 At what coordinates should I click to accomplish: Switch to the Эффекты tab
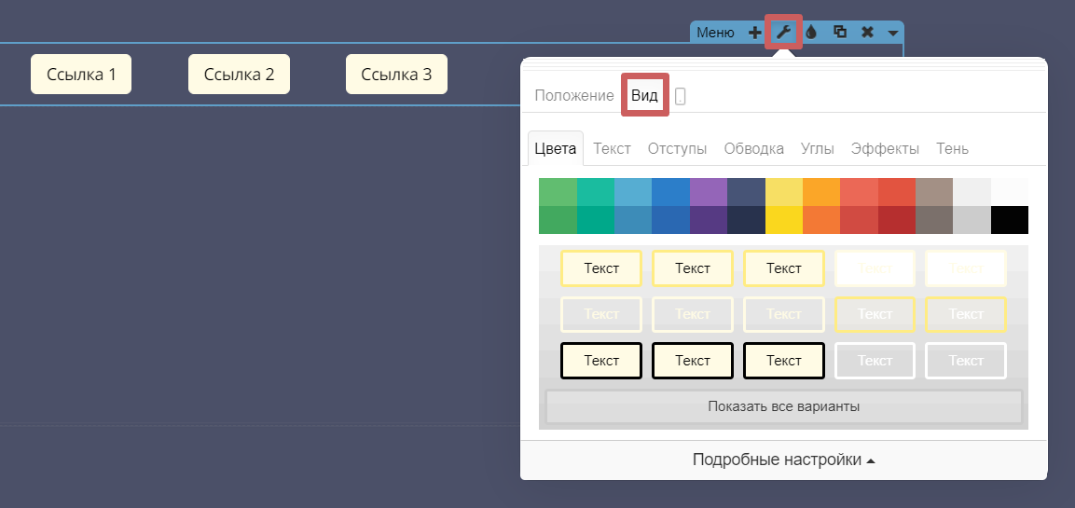(885, 148)
